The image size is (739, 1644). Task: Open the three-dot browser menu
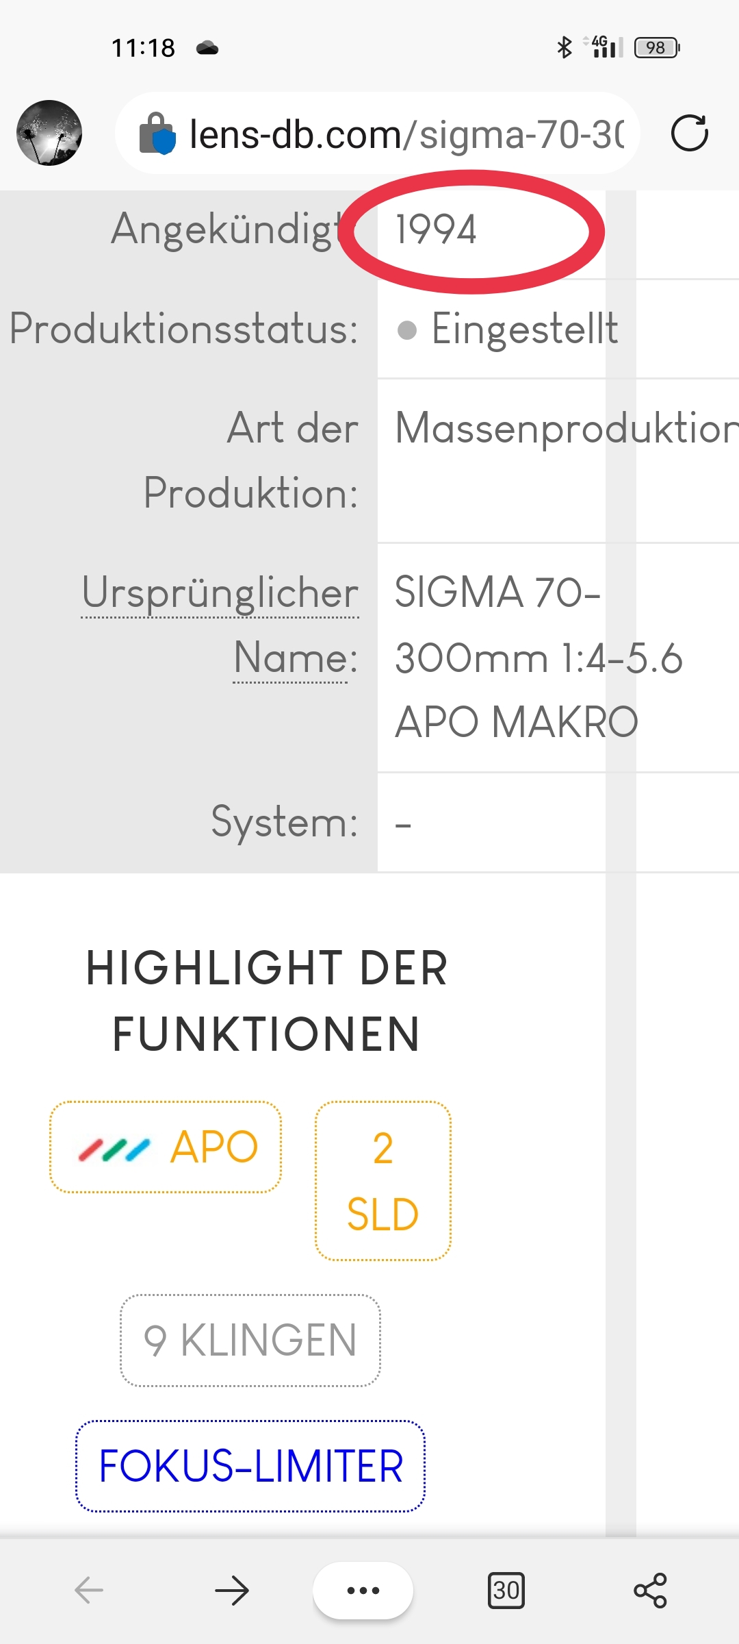coord(363,1590)
